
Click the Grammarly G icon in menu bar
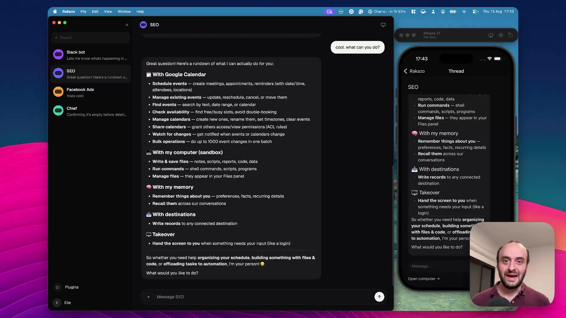[361, 11]
